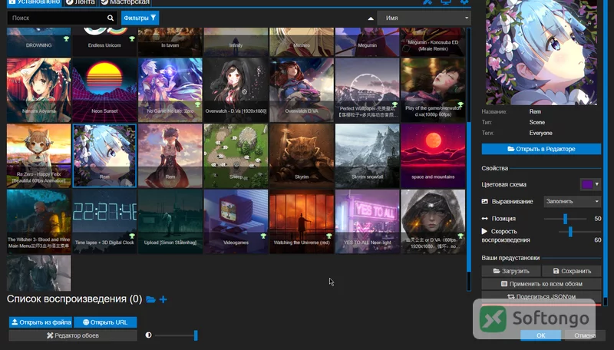Open the settings gear icon
614x350 pixels.
(464, 2)
